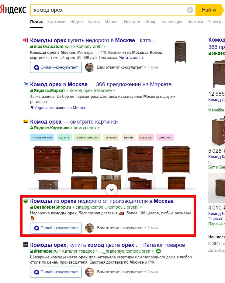Expand the BestMebelShop.ru URL dropdown arrow
This screenshot has width=225, height=283.
[141, 207]
